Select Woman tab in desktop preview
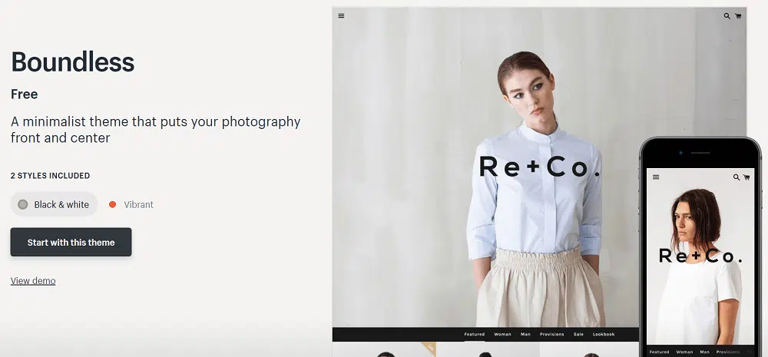Viewport: 768px width, 357px height. [502, 334]
